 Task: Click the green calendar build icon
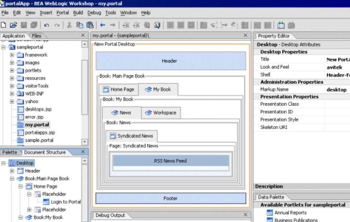click(x=280, y=25)
